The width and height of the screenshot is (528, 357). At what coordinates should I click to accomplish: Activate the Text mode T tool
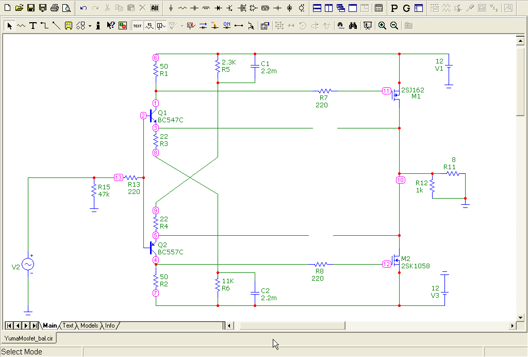pos(32,26)
